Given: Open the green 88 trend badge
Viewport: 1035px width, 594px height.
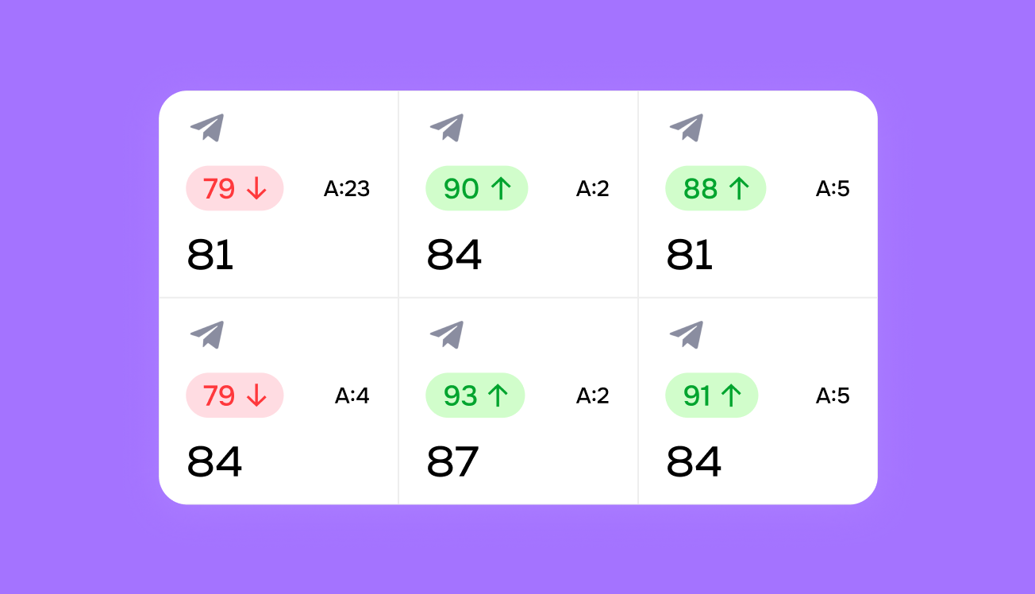Looking at the screenshot, I should click(715, 189).
